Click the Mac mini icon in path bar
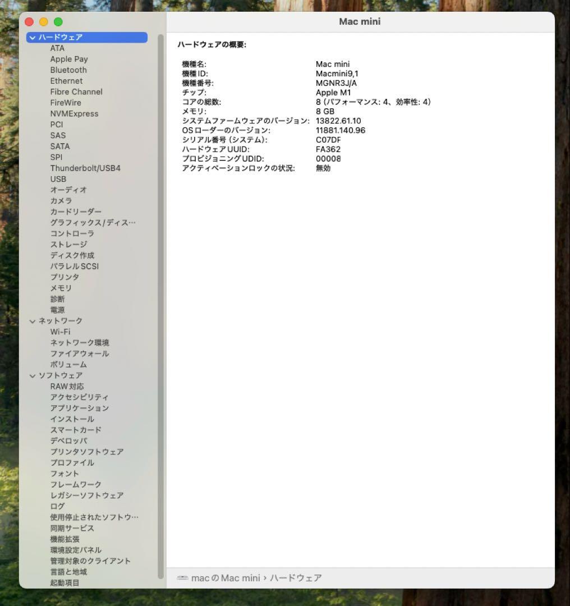The image size is (570, 606). [x=182, y=578]
